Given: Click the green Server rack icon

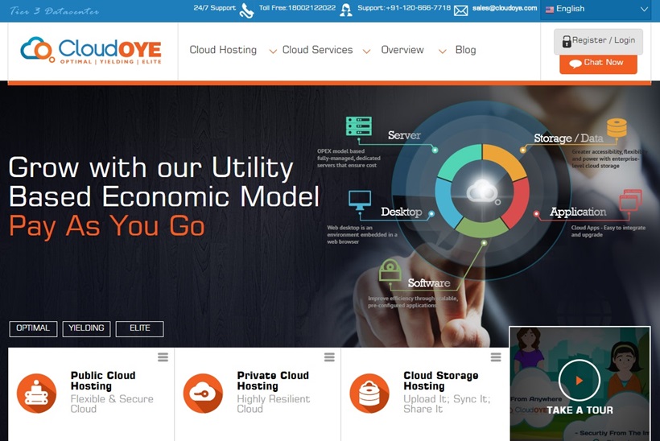Looking at the screenshot, I should [x=359, y=126].
